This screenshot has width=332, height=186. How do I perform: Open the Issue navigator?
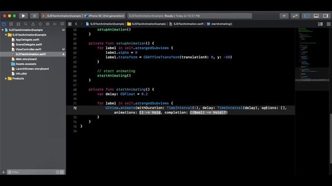point(33,24)
